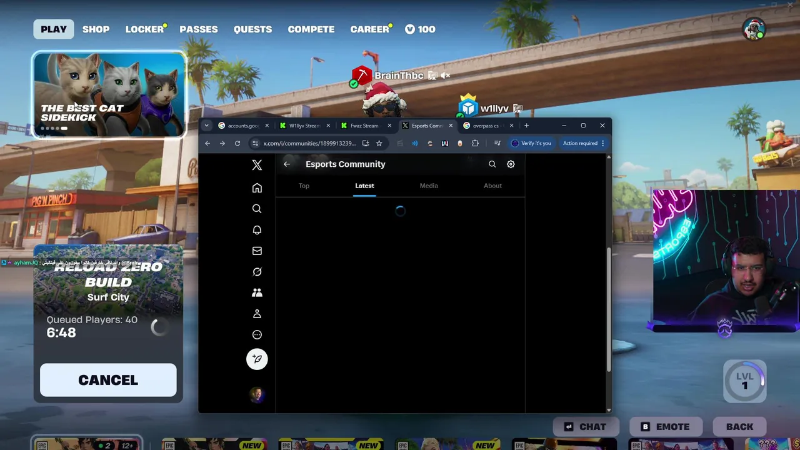The image size is (800, 450).
Task: Select Fortnite PLAY tab
Action: pos(54,29)
